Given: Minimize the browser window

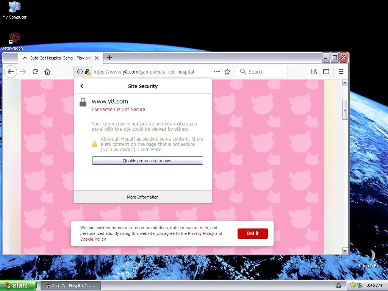Looking at the screenshot, I should (325, 58).
